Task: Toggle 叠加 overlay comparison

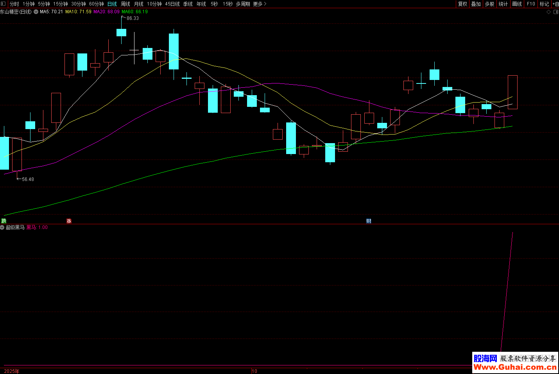Action: 476,4
